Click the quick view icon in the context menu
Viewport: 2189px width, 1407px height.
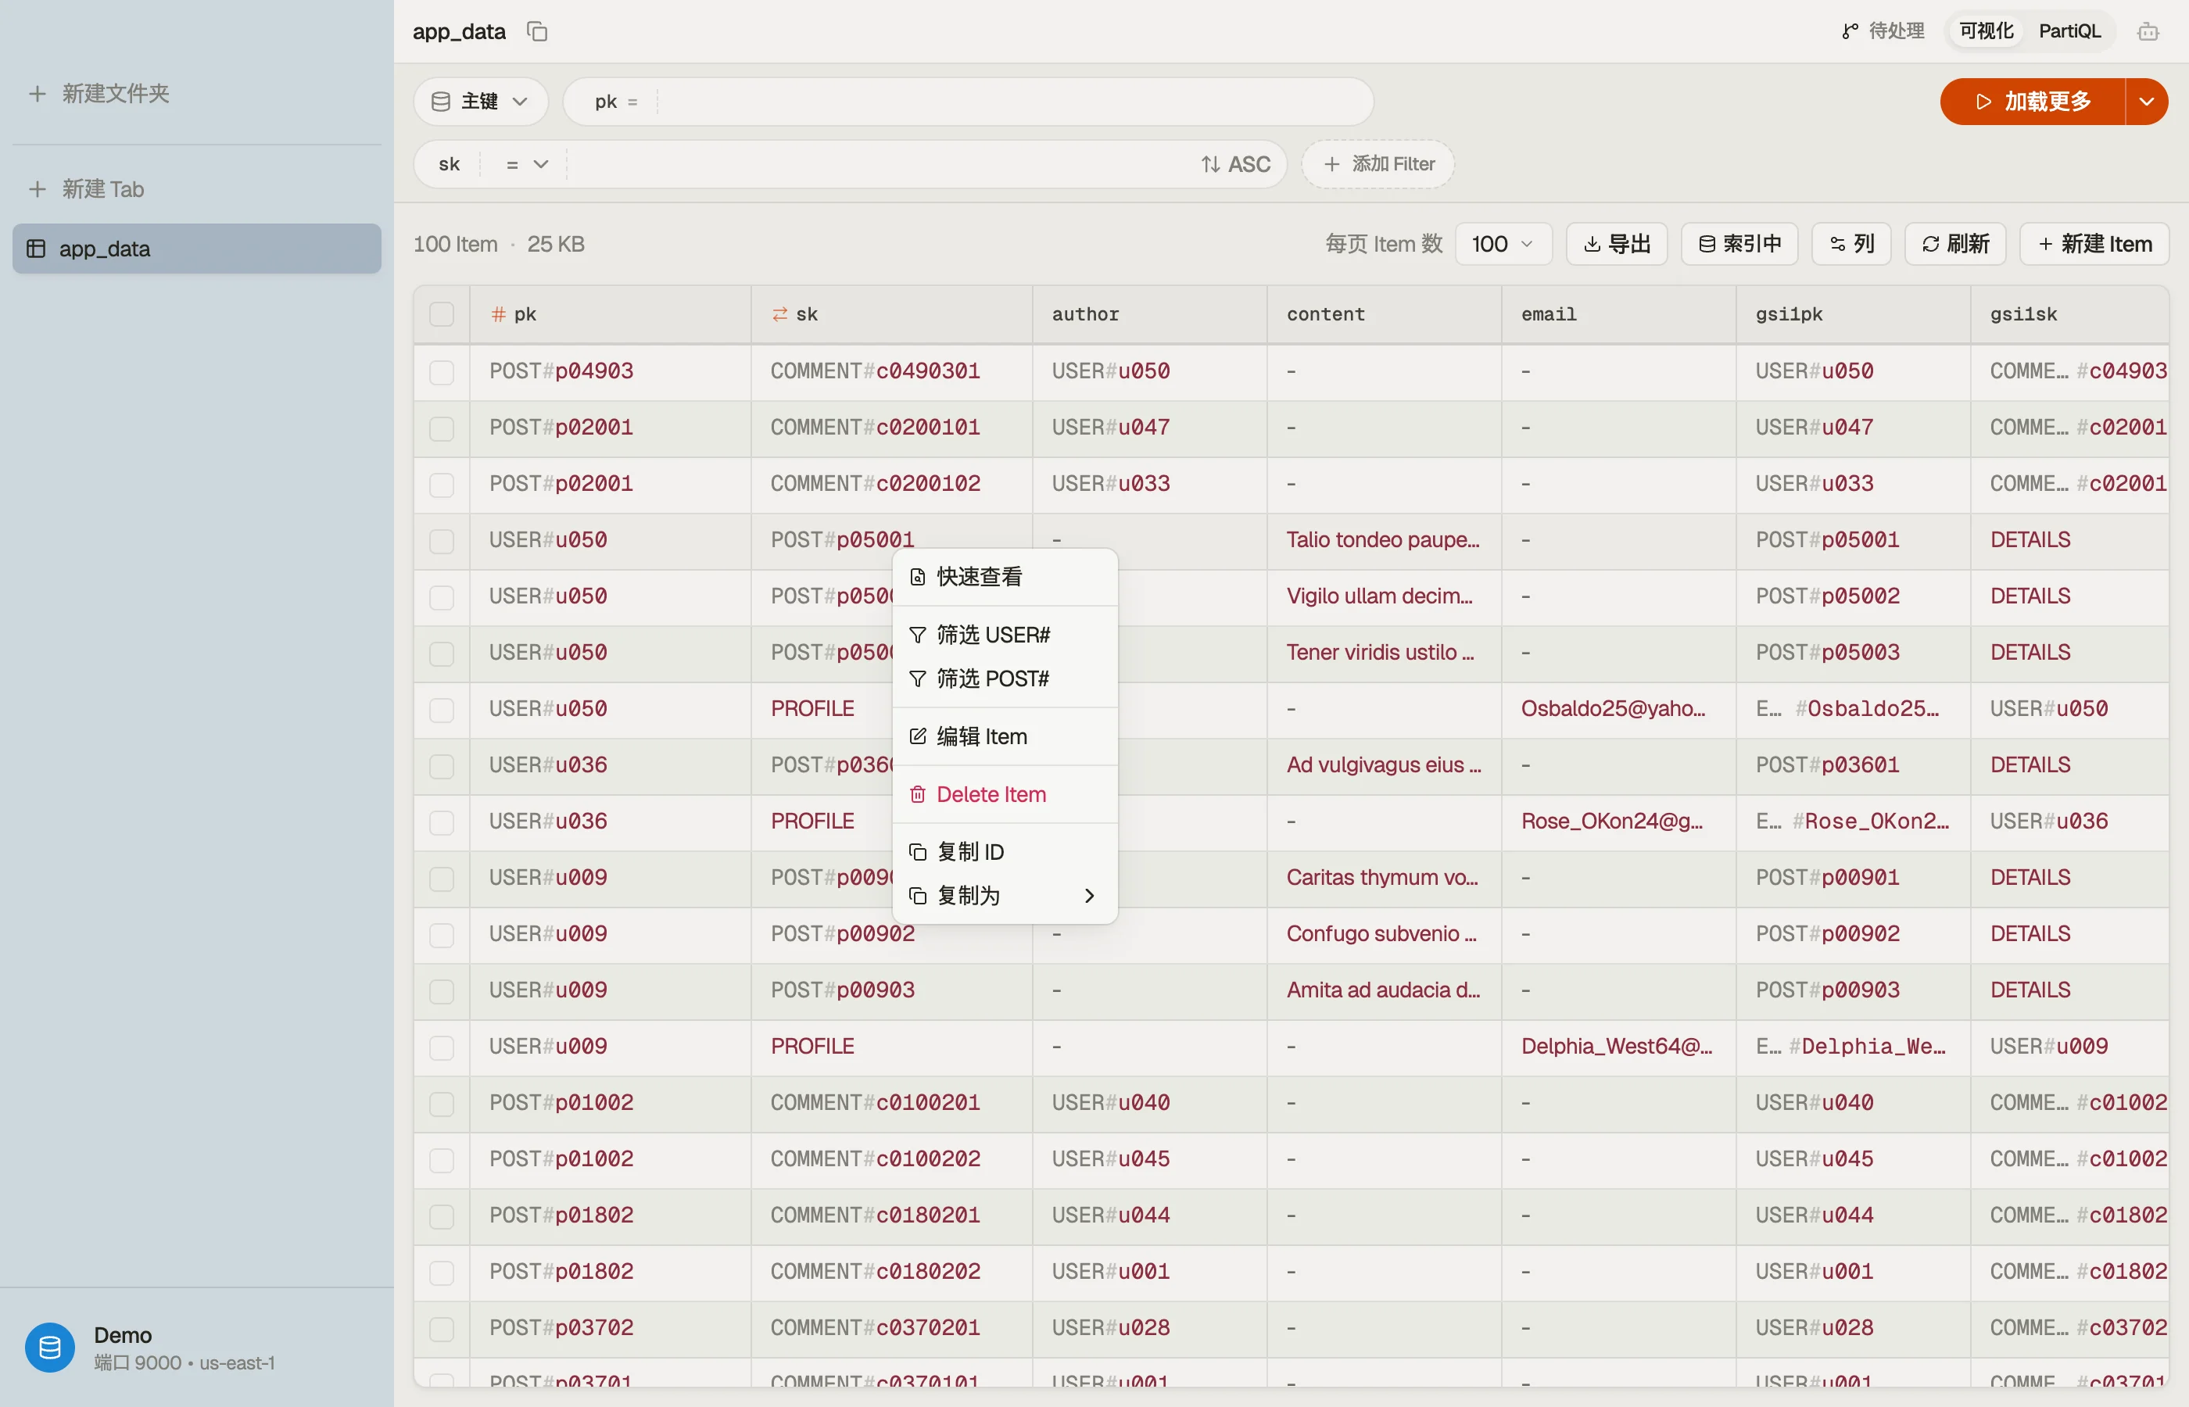pos(918,578)
